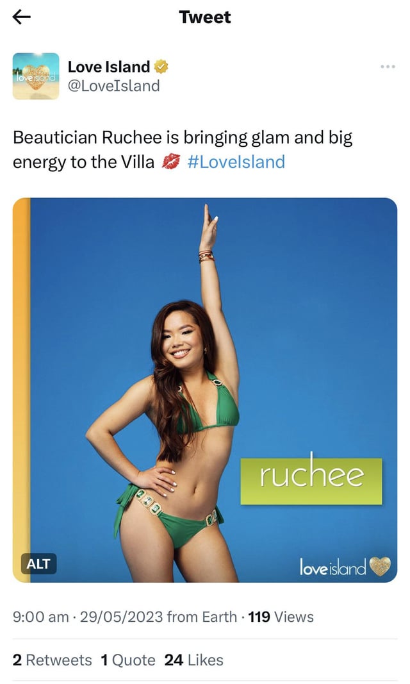
Task: Go back using the arrow icon
Action: (x=21, y=17)
